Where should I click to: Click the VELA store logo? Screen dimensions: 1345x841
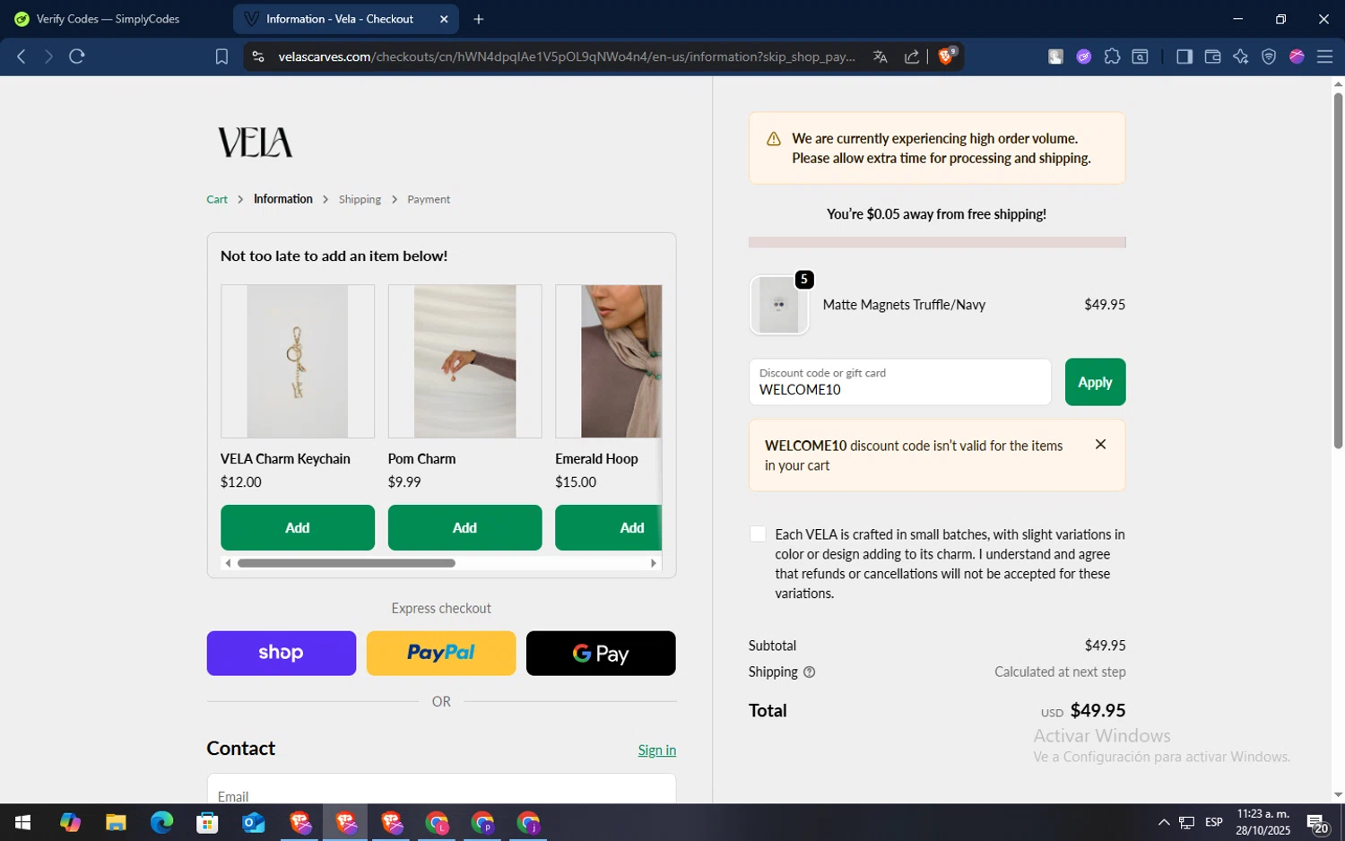(x=256, y=143)
